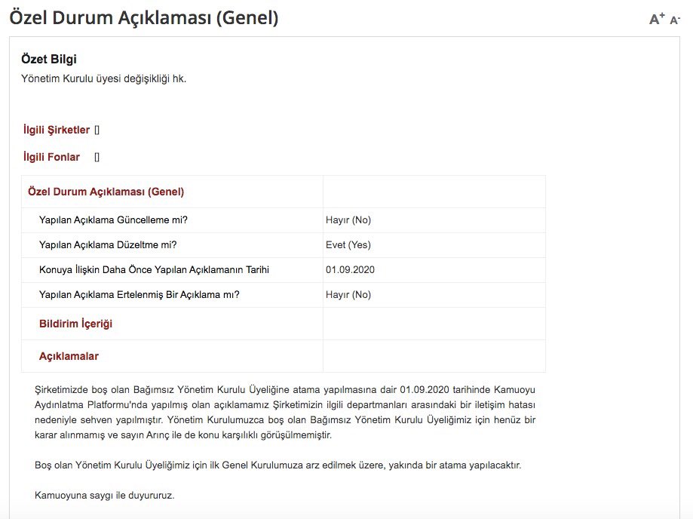693x519 pixels.
Task: Click the İlgili Fonlar label
Action: click(51, 157)
